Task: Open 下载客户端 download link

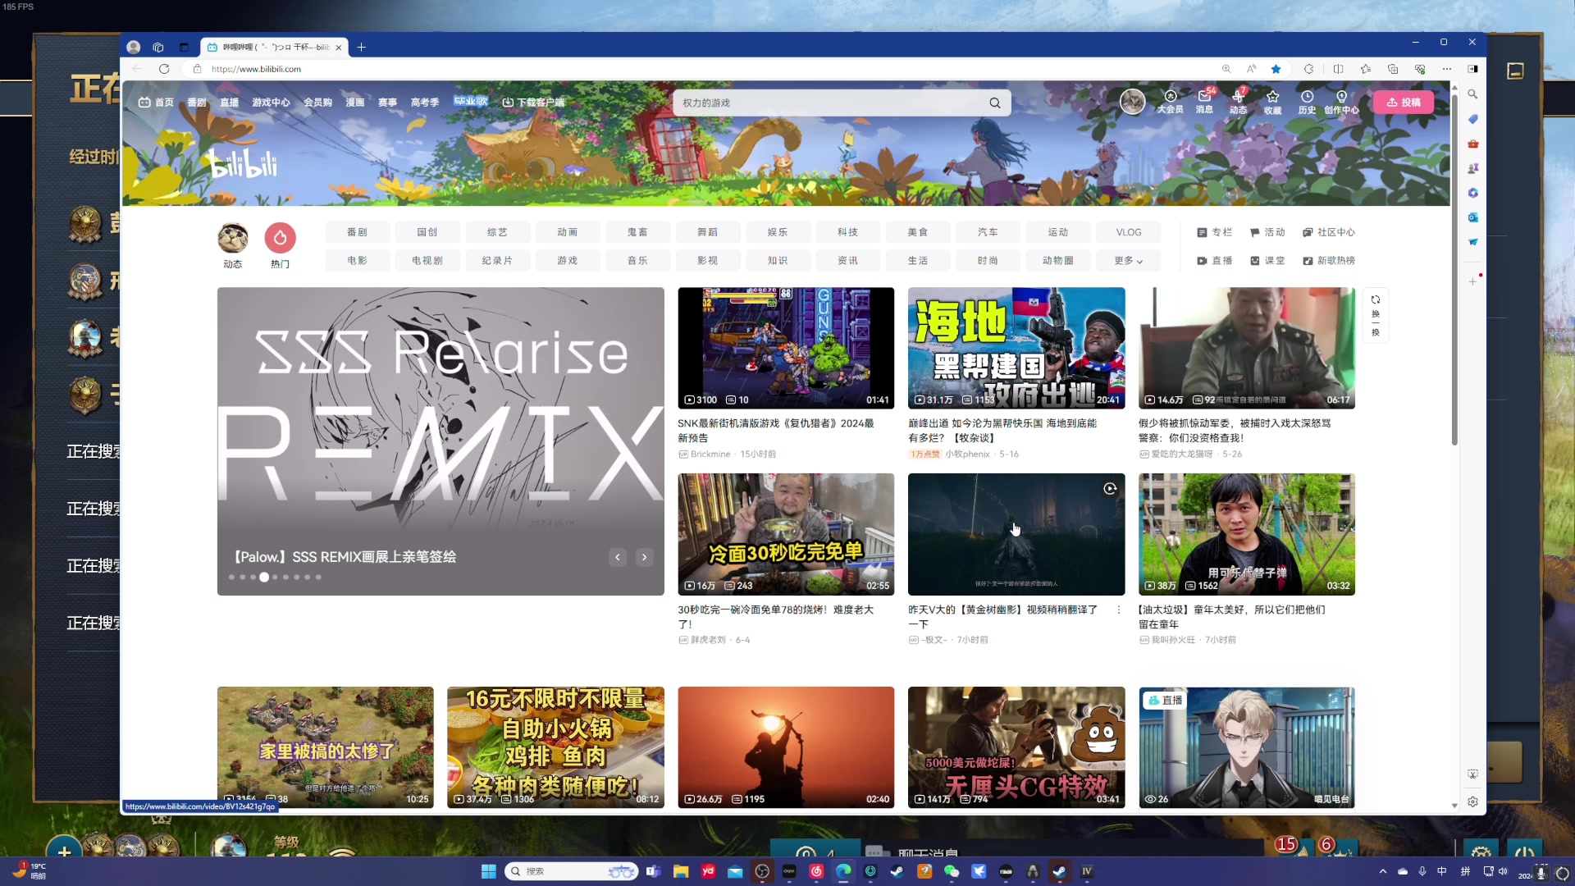Action: coord(533,103)
